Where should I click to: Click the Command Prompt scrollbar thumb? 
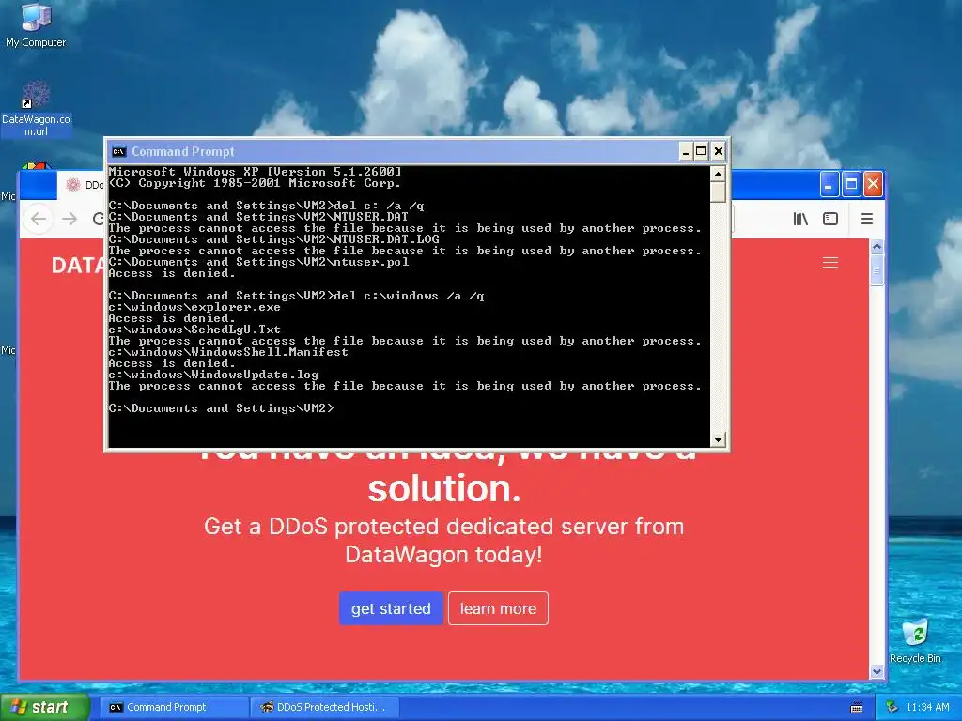pos(718,192)
